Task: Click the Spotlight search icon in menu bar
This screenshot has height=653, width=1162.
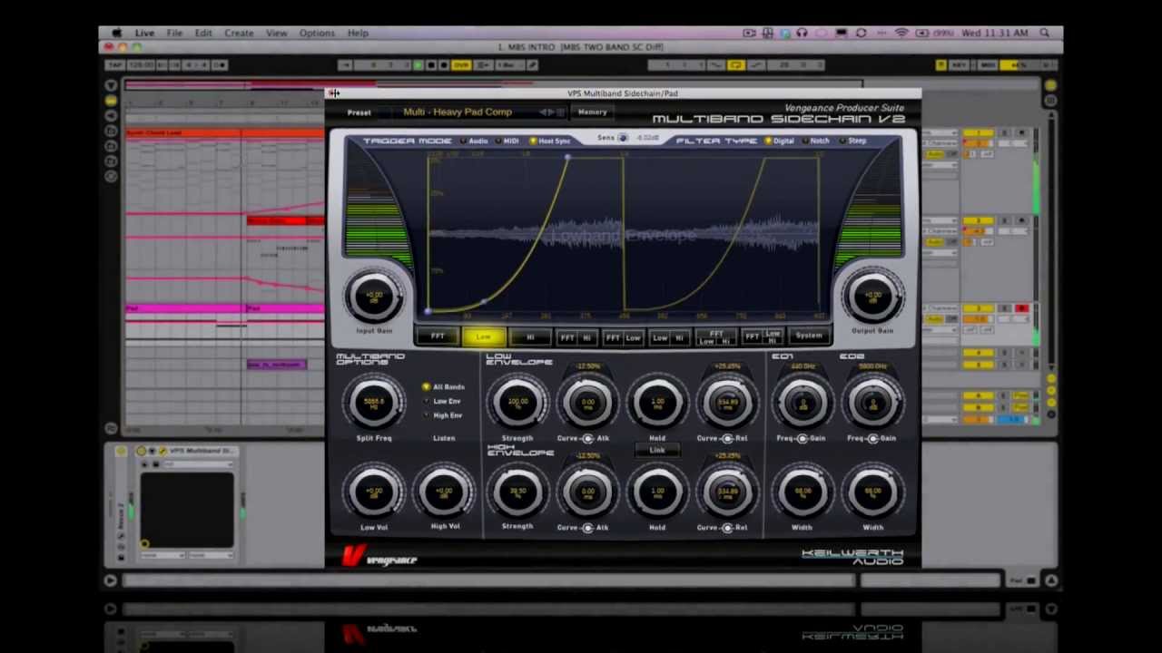Action: pyautogui.click(x=1045, y=34)
